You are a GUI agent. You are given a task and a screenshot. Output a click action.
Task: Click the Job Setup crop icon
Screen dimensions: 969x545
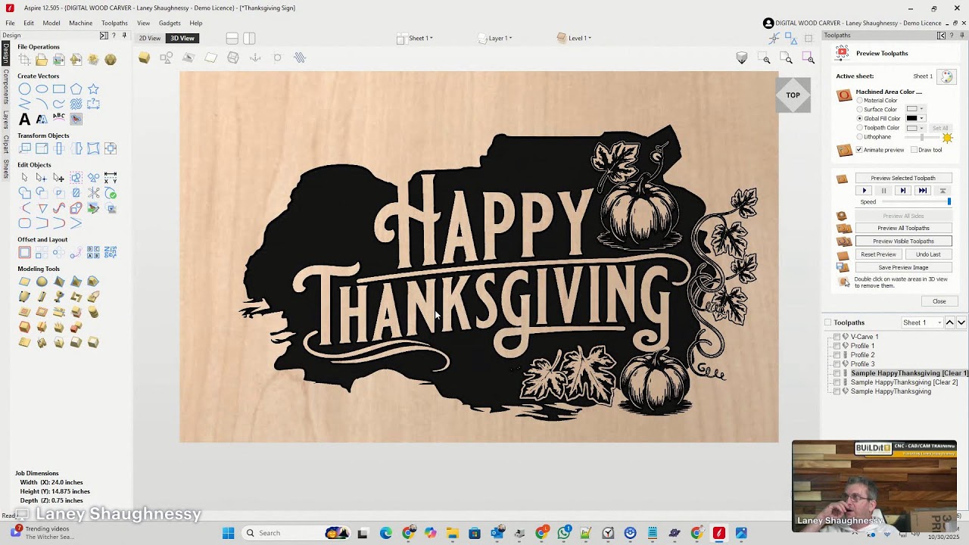(25, 60)
